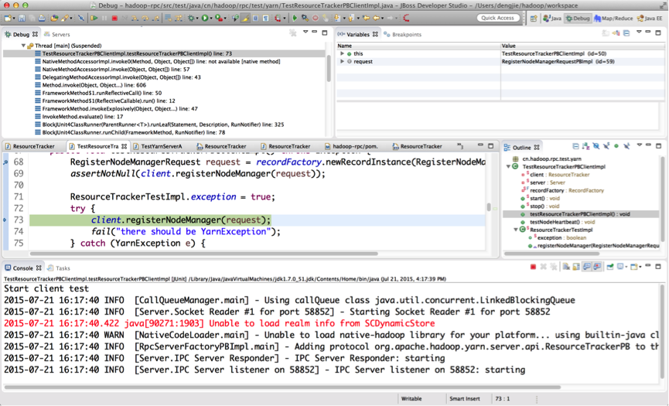Open the Outline view menu triangle
Screen dimensions: 669x406
click(640, 145)
